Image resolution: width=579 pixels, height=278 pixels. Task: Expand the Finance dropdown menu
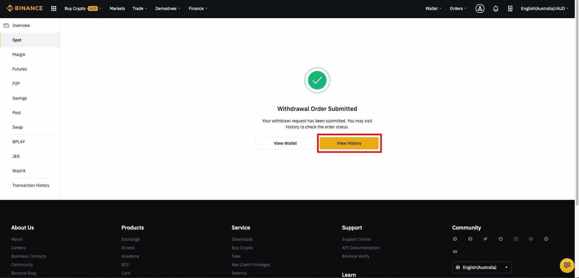point(198,8)
